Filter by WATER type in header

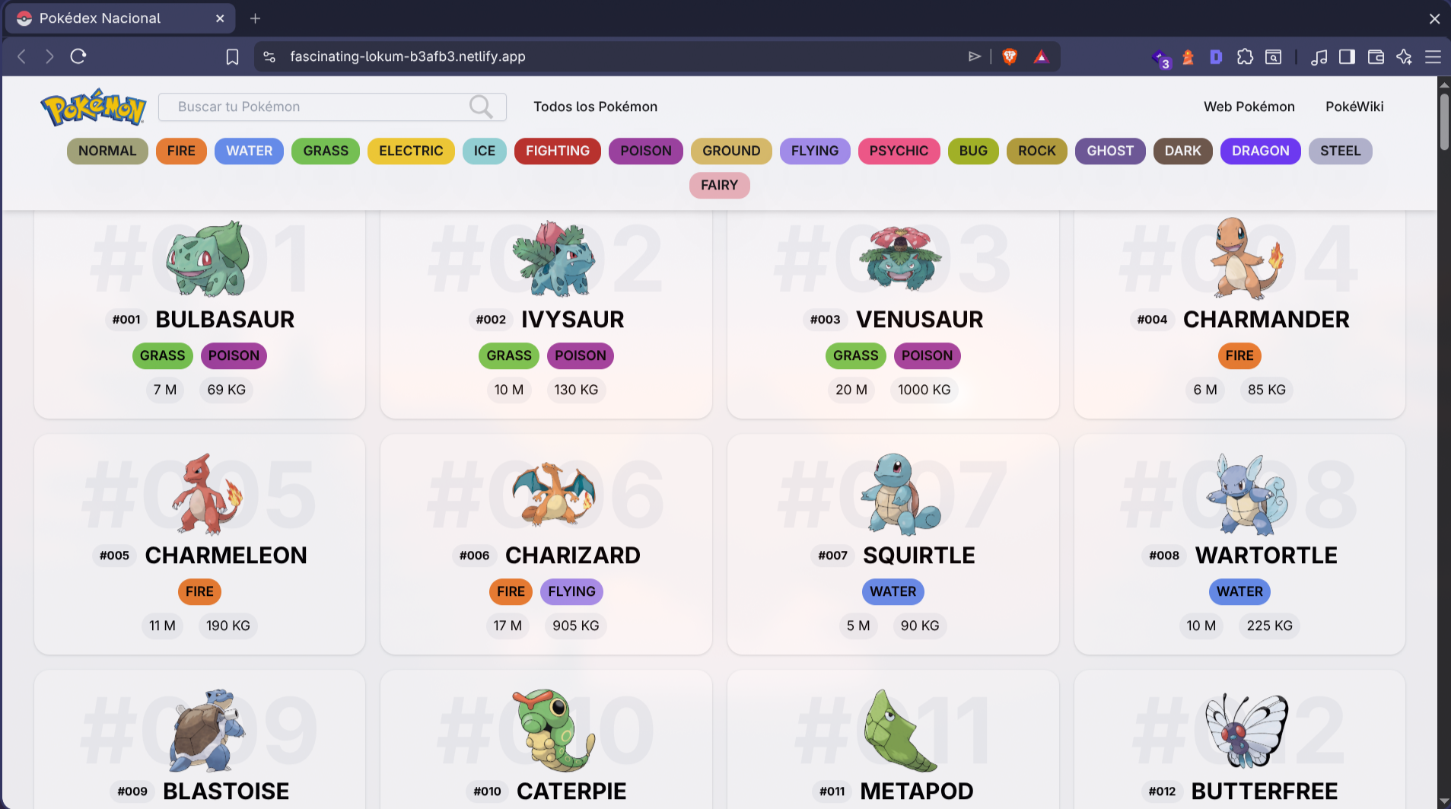[249, 151]
